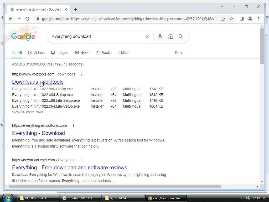Click the '1804 KB' size value
269x202 pixels.
coord(156,106)
